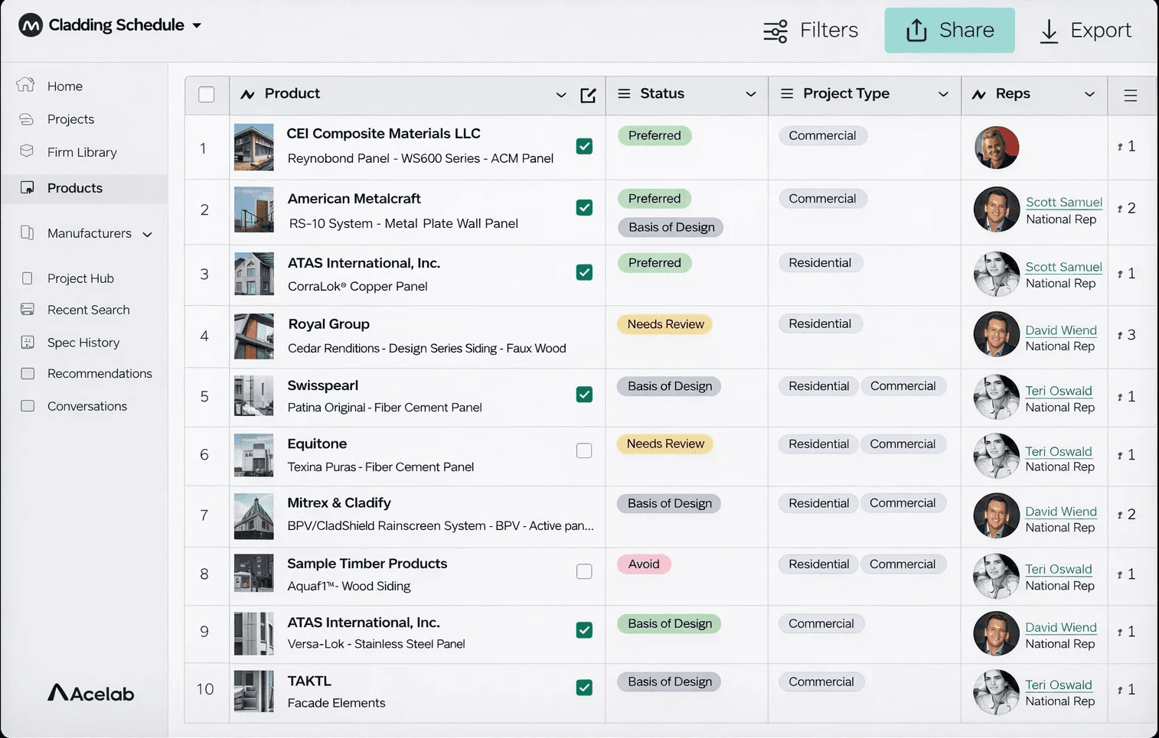Click the Spec History sidebar icon
This screenshot has width=1159, height=738.
(x=28, y=342)
